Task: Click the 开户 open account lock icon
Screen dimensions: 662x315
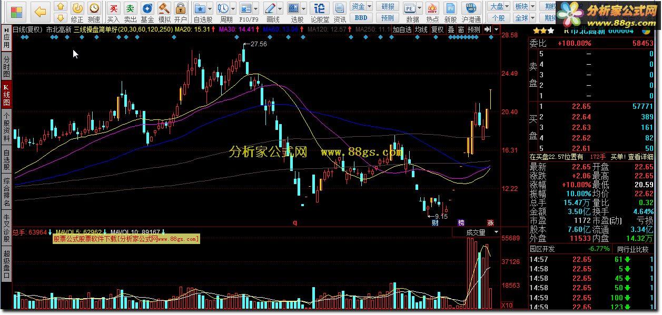Action: click(x=181, y=12)
